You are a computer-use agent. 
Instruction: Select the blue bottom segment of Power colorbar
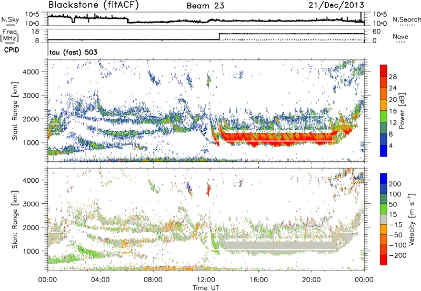[384, 151]
